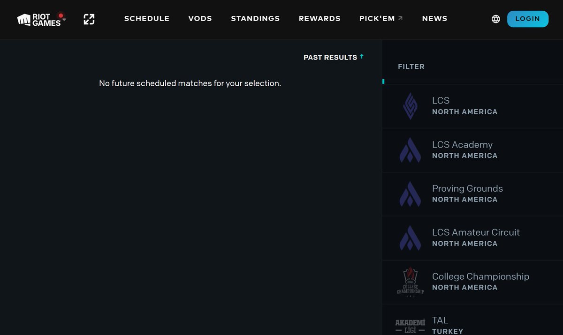563x335 pixels.
Task: Open the News tab
Action: 434,19
